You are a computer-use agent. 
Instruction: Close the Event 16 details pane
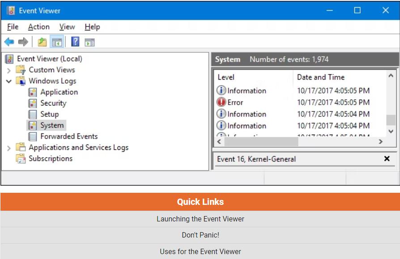coord(387,158)
